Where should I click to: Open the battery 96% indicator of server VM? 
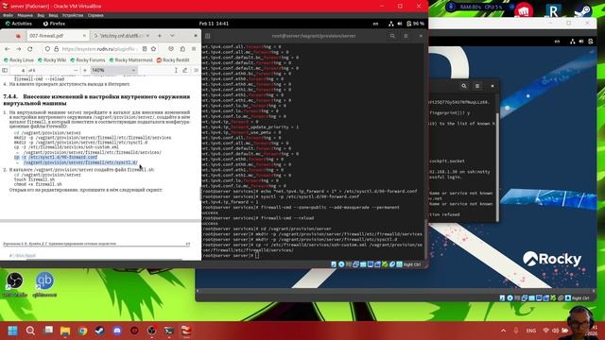click(415, 24)
